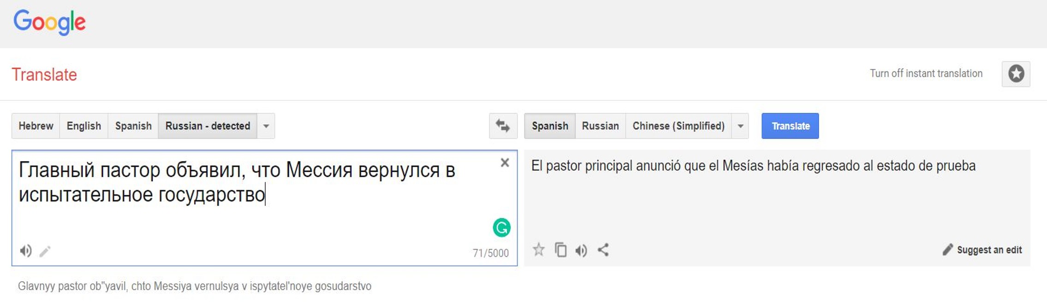Click Suggest an edit
This screenshot has height=308, width=1047.
pos(982,250)
